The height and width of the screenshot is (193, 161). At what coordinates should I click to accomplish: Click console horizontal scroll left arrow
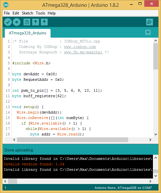pos(5,181)
